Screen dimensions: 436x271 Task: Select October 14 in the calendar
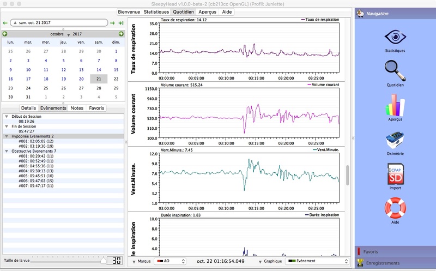click(99, 70)
